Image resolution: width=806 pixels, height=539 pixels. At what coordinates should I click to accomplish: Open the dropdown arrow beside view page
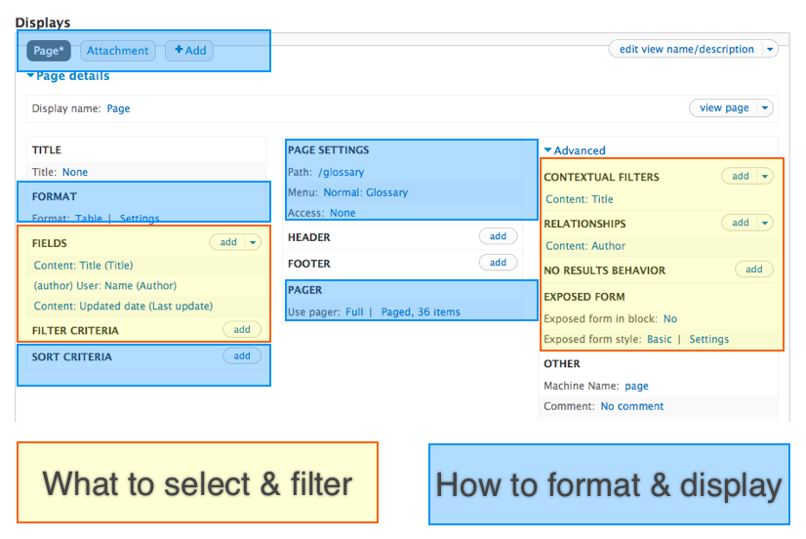click(766, 108)
